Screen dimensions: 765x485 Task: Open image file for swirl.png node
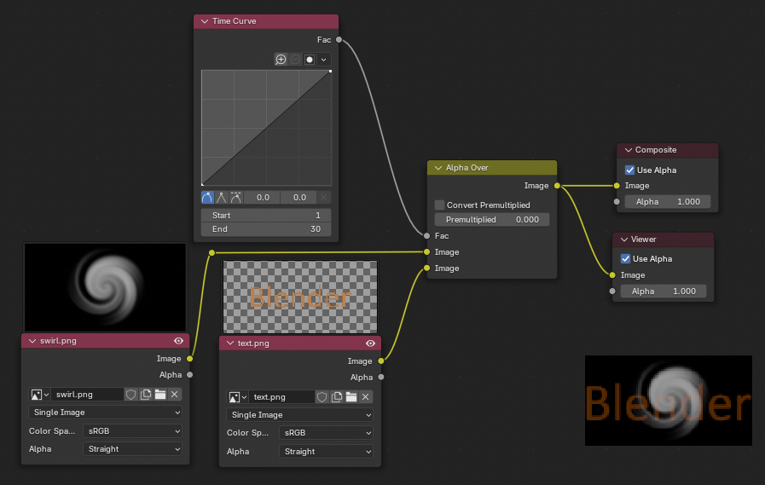[160, 395]
